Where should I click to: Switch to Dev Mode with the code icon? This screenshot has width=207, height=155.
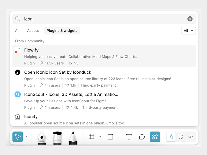(x=191, y=137)
